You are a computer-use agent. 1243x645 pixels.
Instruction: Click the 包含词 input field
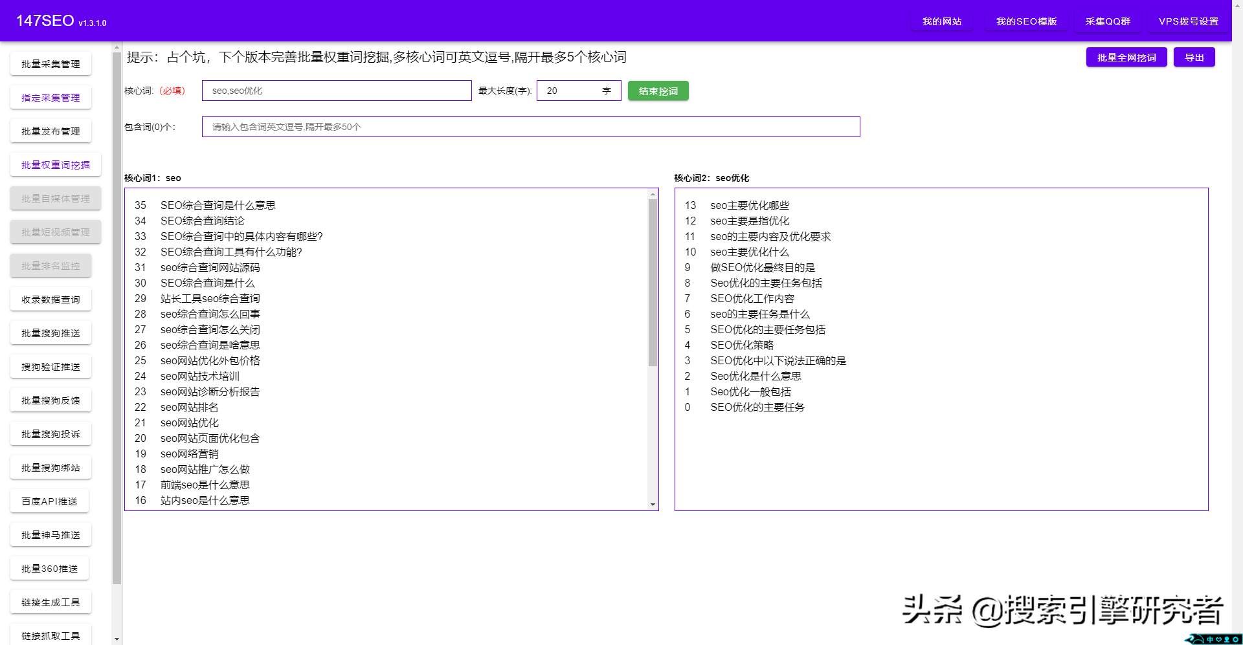(530, 127)
